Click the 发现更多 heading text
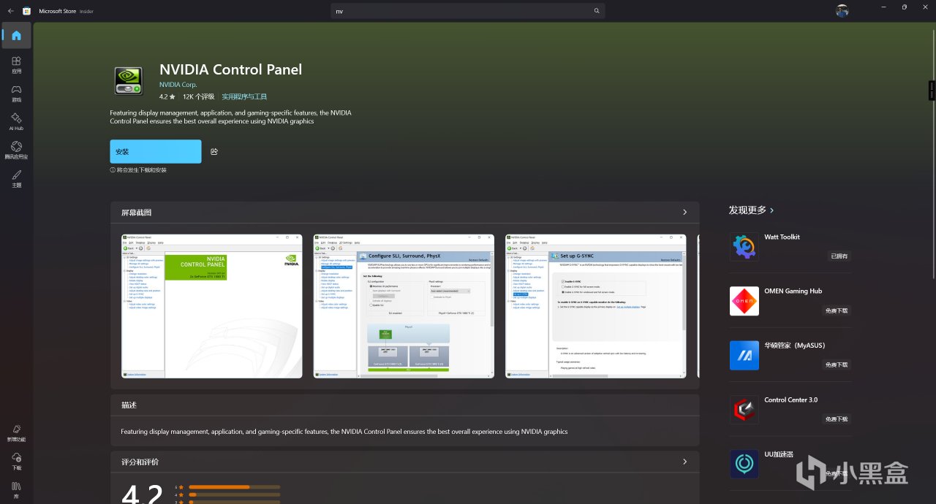This screenshot has height=504, width=936. tap(747, 210)
